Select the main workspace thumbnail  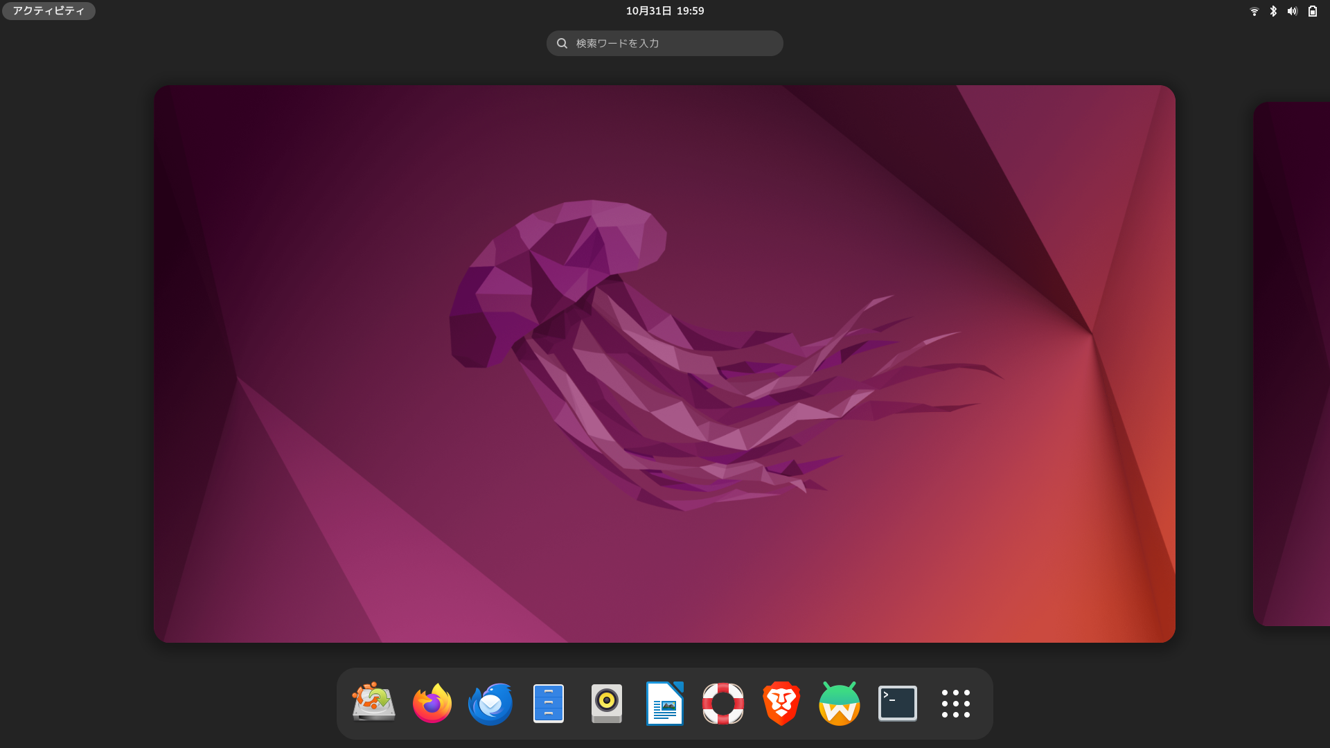coord(664,364)
